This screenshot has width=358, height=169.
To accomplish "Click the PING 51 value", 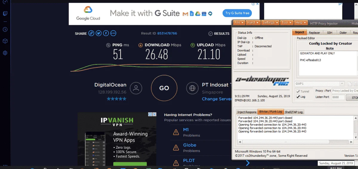I will pyautogui.click(x=118, y=54).
